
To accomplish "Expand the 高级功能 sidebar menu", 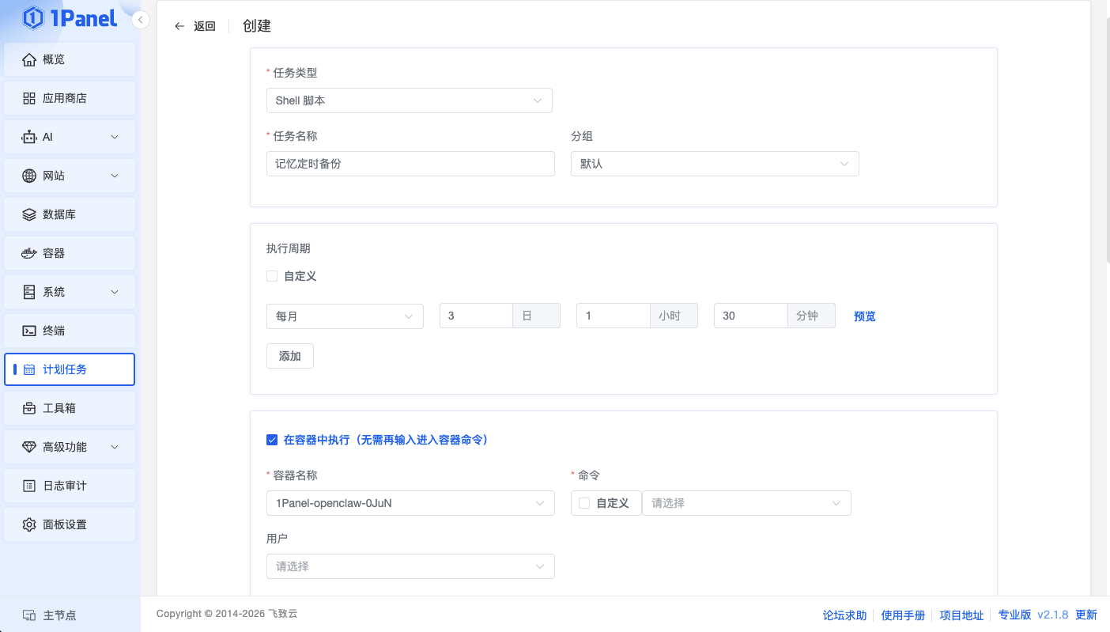I will [x=70, y=447].
